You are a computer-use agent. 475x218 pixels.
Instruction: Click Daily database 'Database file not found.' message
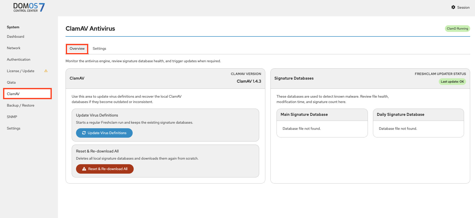[398, 129]
